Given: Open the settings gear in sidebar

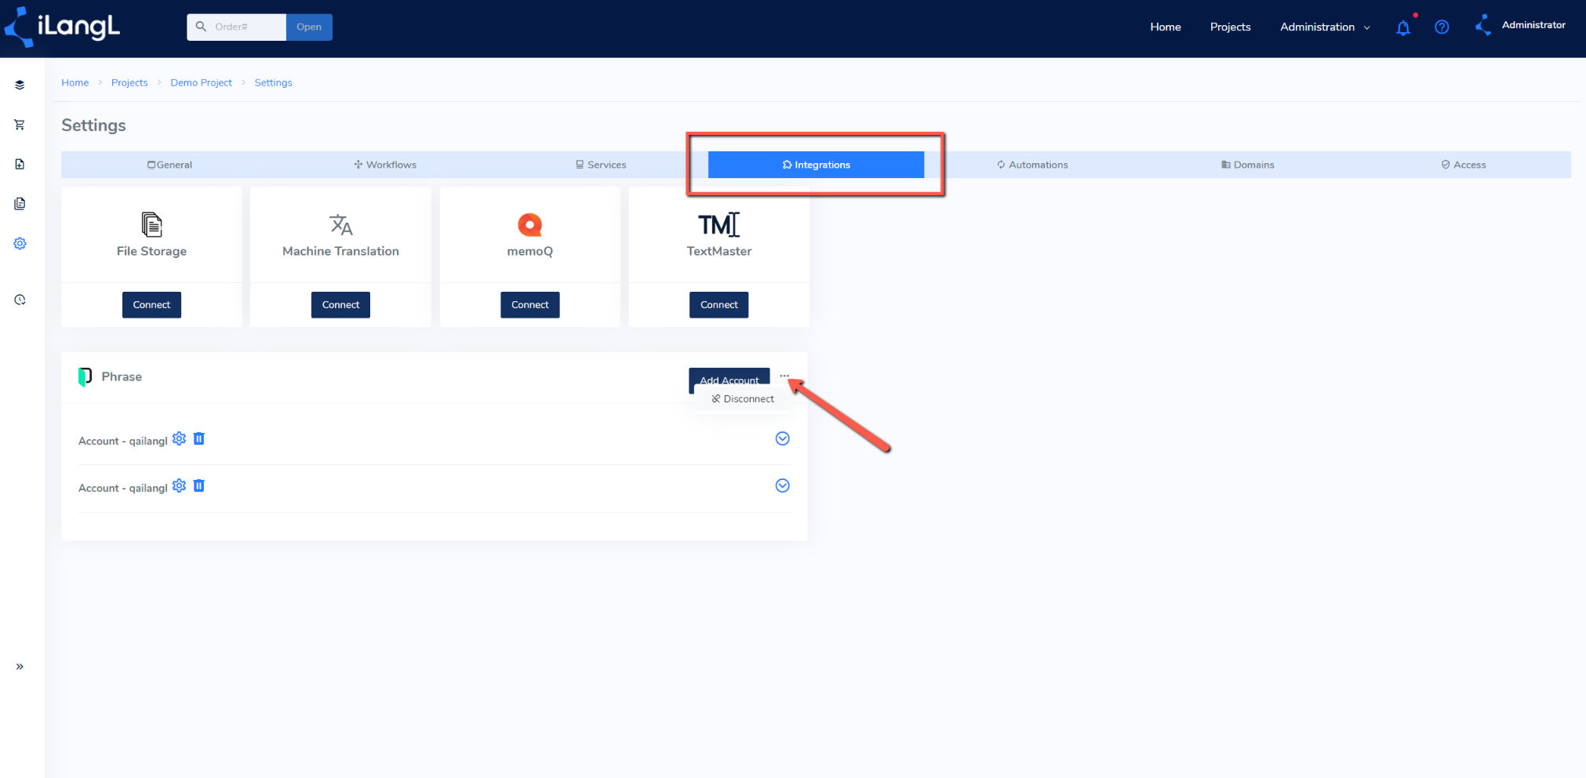Looking at the screenshot, I should (x=20, y=244).
